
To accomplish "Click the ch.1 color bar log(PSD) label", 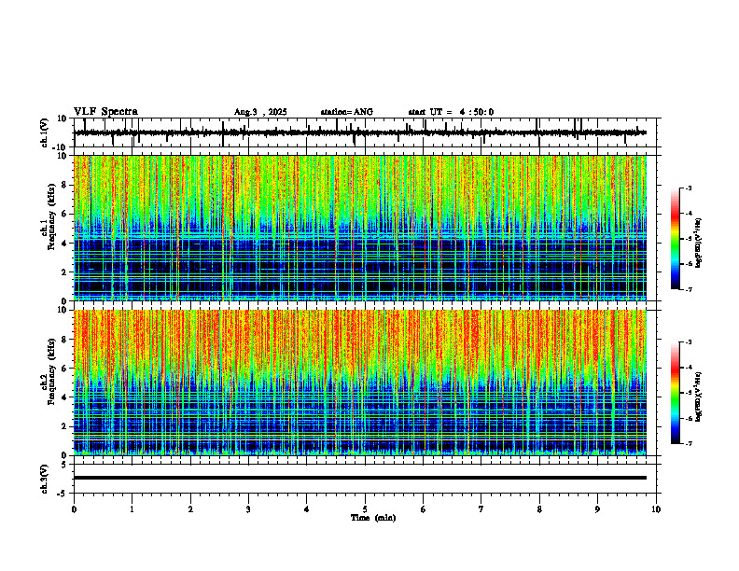I will click(x=698, y=243).
